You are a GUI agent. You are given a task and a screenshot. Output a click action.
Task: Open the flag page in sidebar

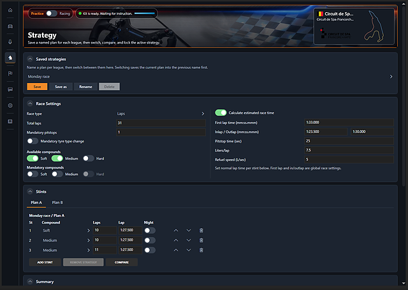tap(10, 73)
